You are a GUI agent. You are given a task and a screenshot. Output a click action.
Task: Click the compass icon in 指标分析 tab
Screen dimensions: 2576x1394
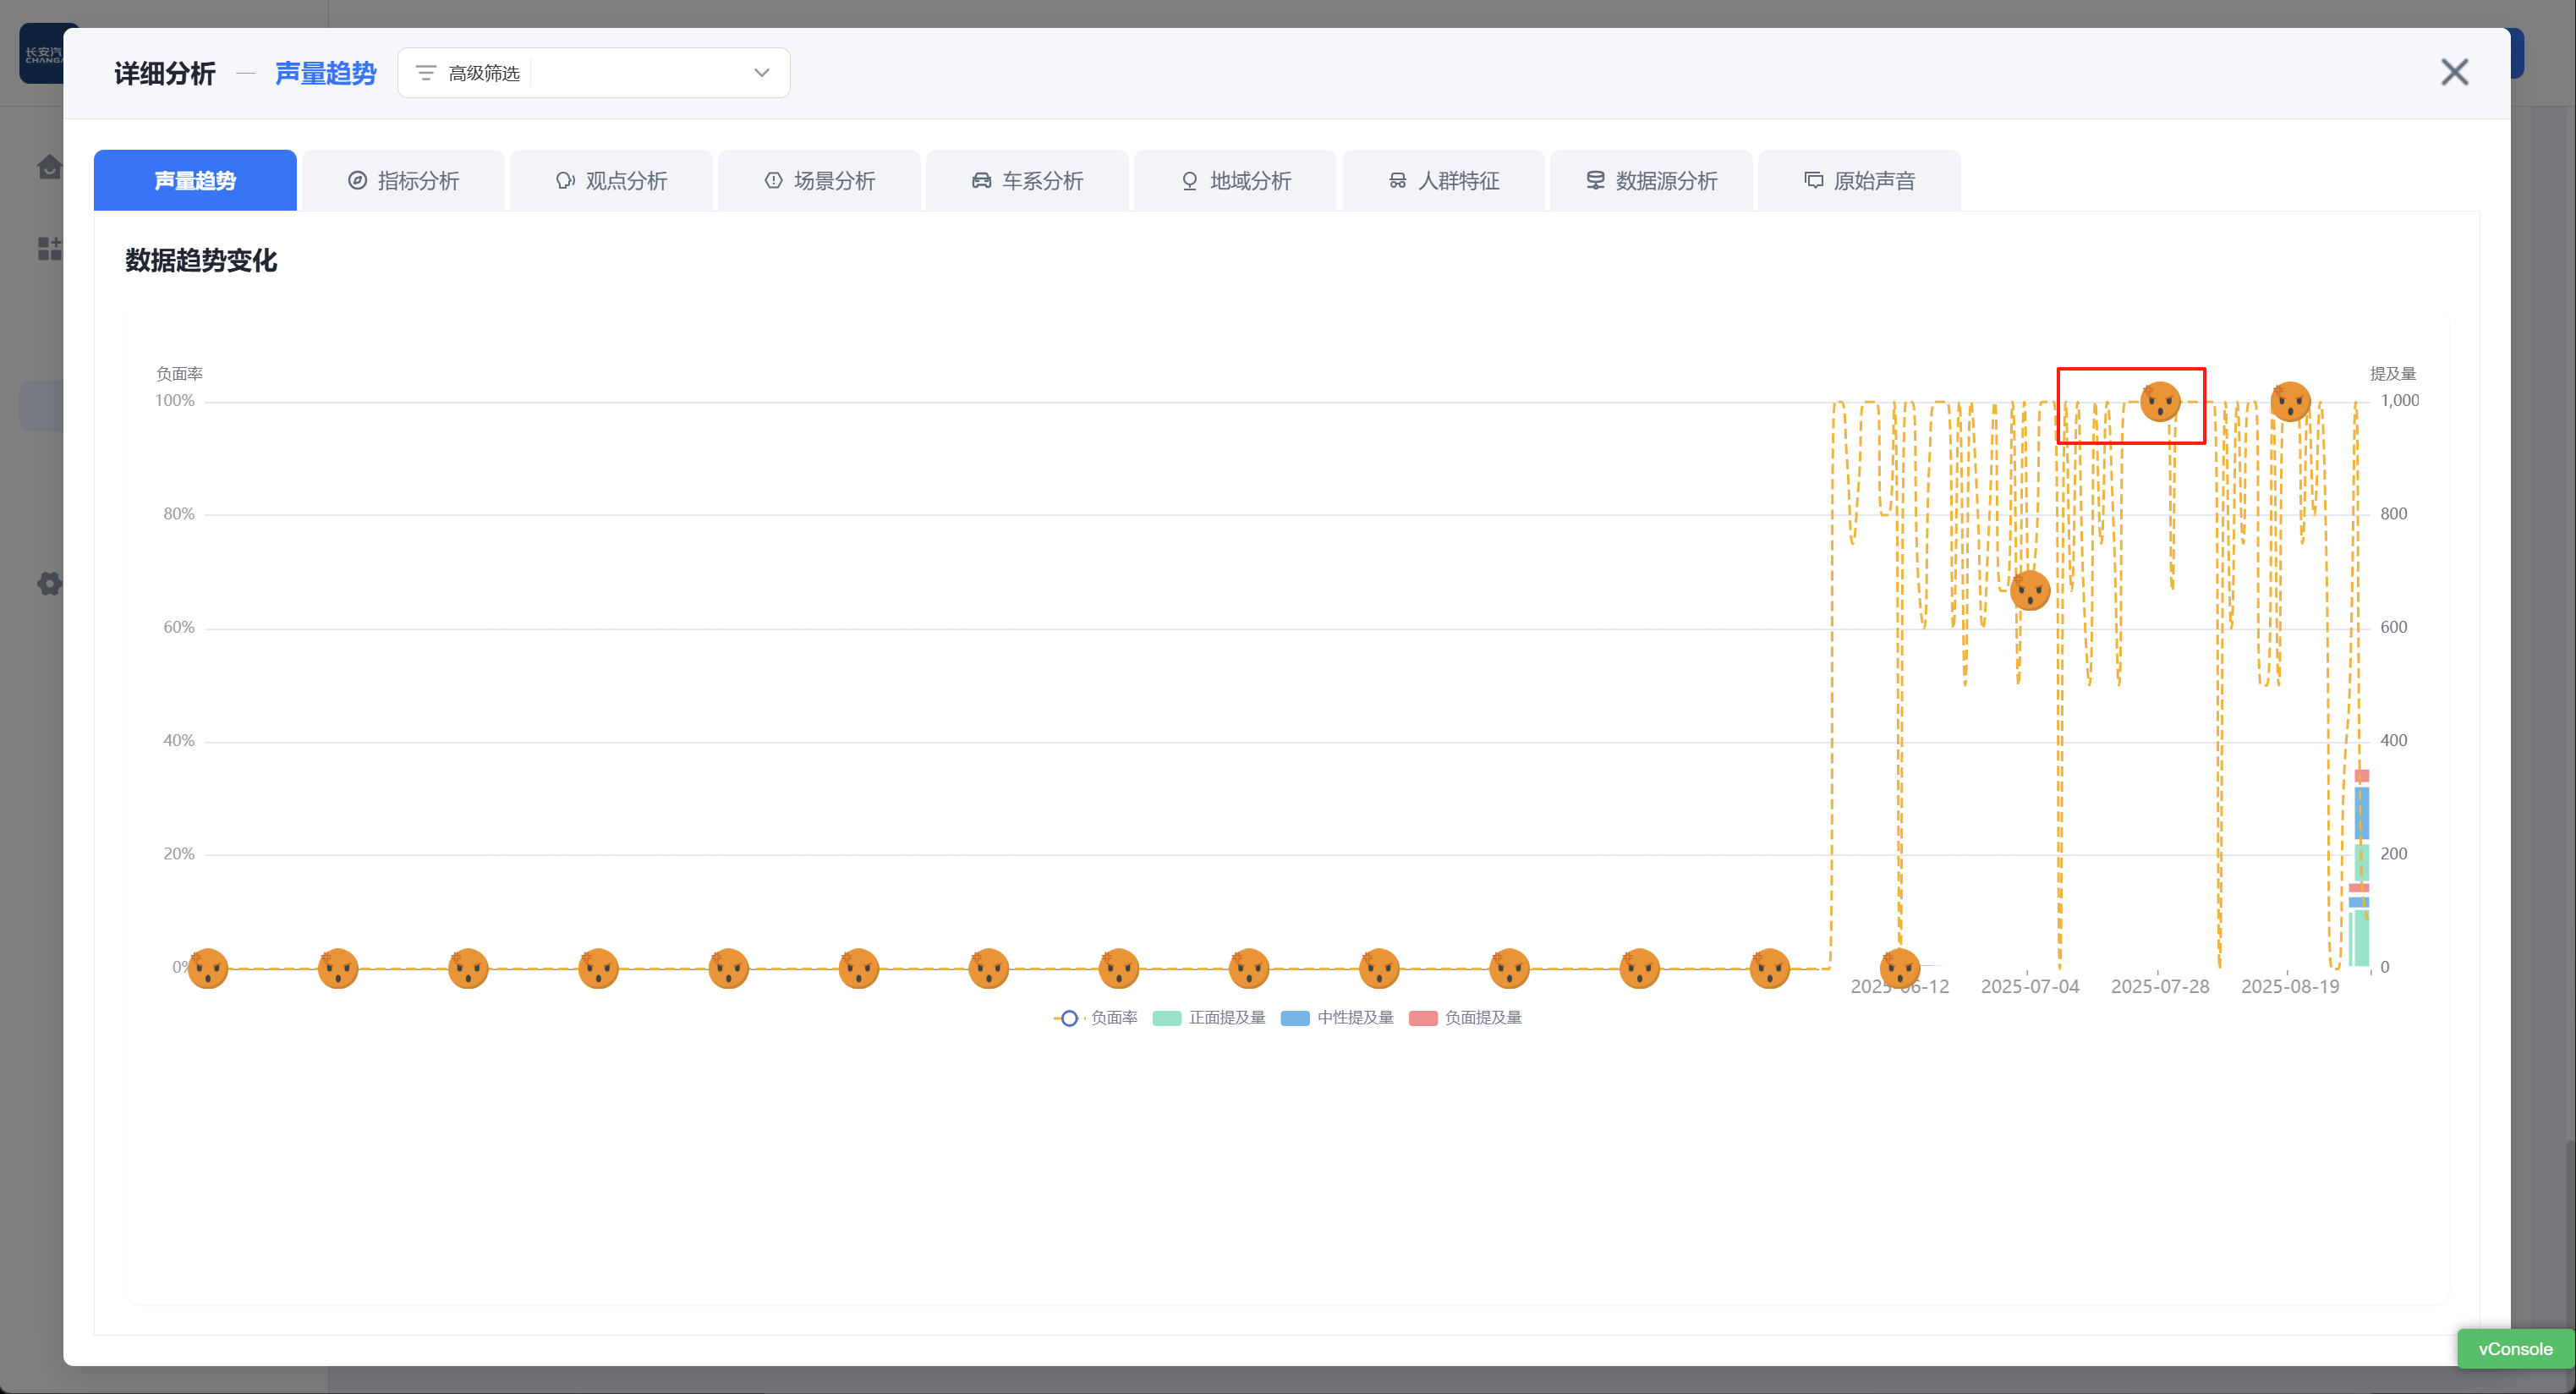click(357, 180)
